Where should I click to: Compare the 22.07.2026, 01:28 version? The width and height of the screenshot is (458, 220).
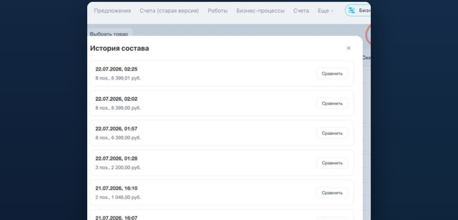click(332, 163)
